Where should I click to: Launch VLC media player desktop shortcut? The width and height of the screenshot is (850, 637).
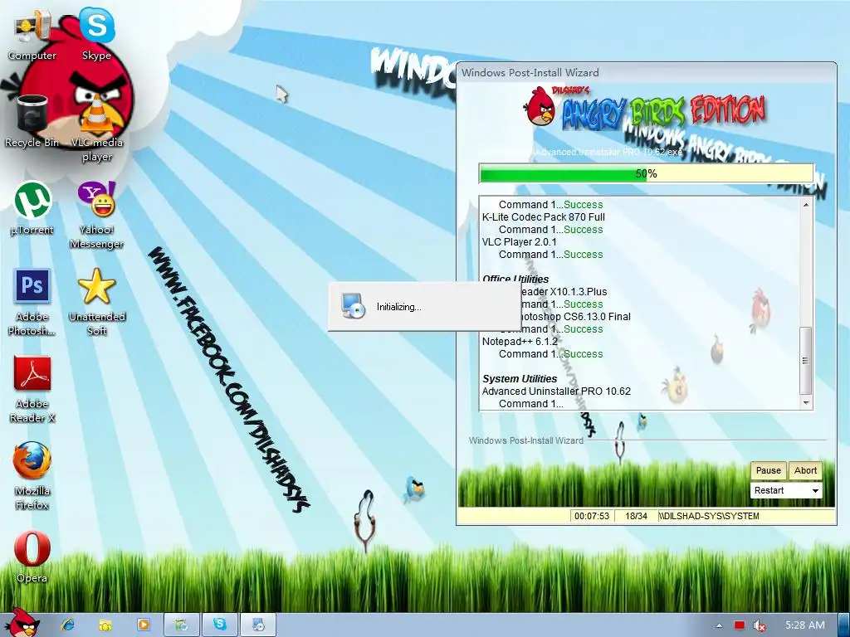coord(96,129)
